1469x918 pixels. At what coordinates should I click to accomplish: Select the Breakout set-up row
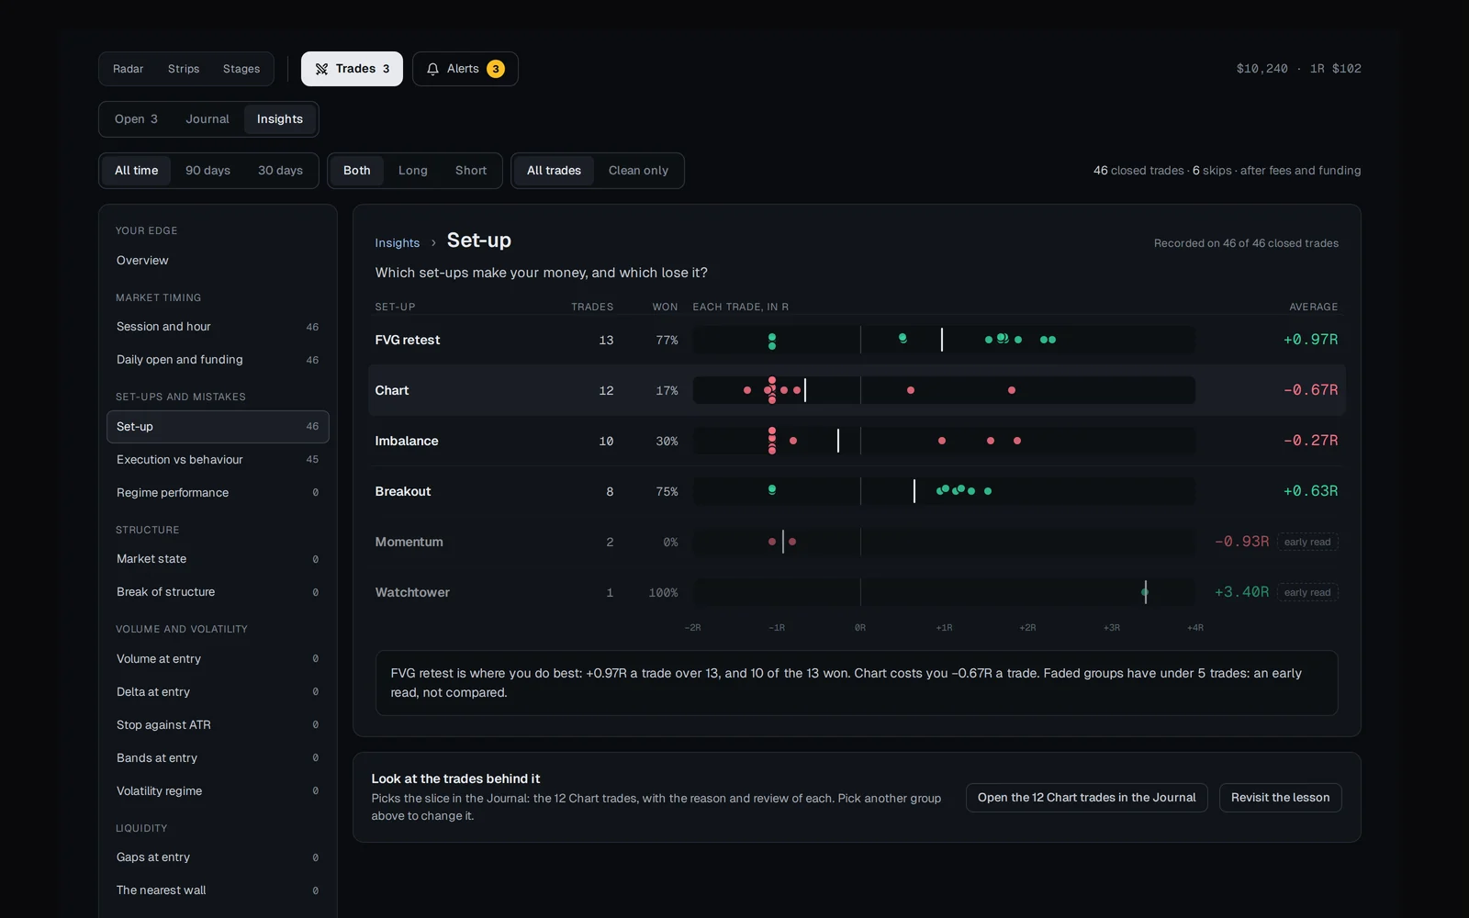pos(857,491)
